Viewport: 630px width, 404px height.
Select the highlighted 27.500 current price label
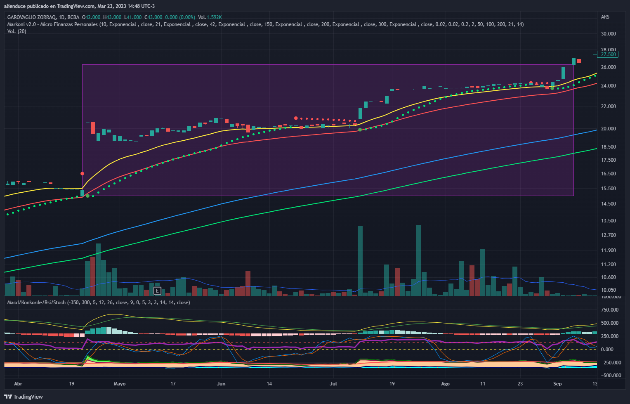click(x=608, y=54)
